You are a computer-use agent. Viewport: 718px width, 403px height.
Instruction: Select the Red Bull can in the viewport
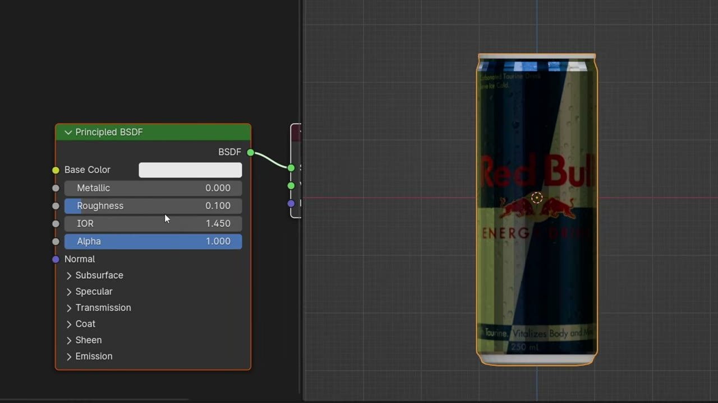tap(537, 210)
